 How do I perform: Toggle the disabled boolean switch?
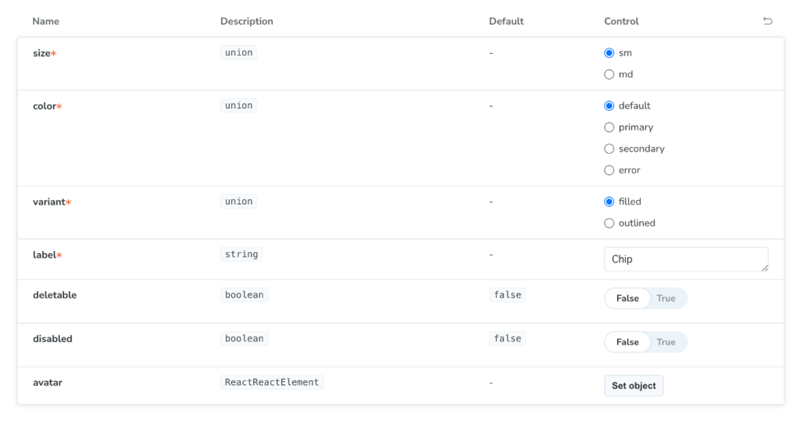tap(645, 342)
